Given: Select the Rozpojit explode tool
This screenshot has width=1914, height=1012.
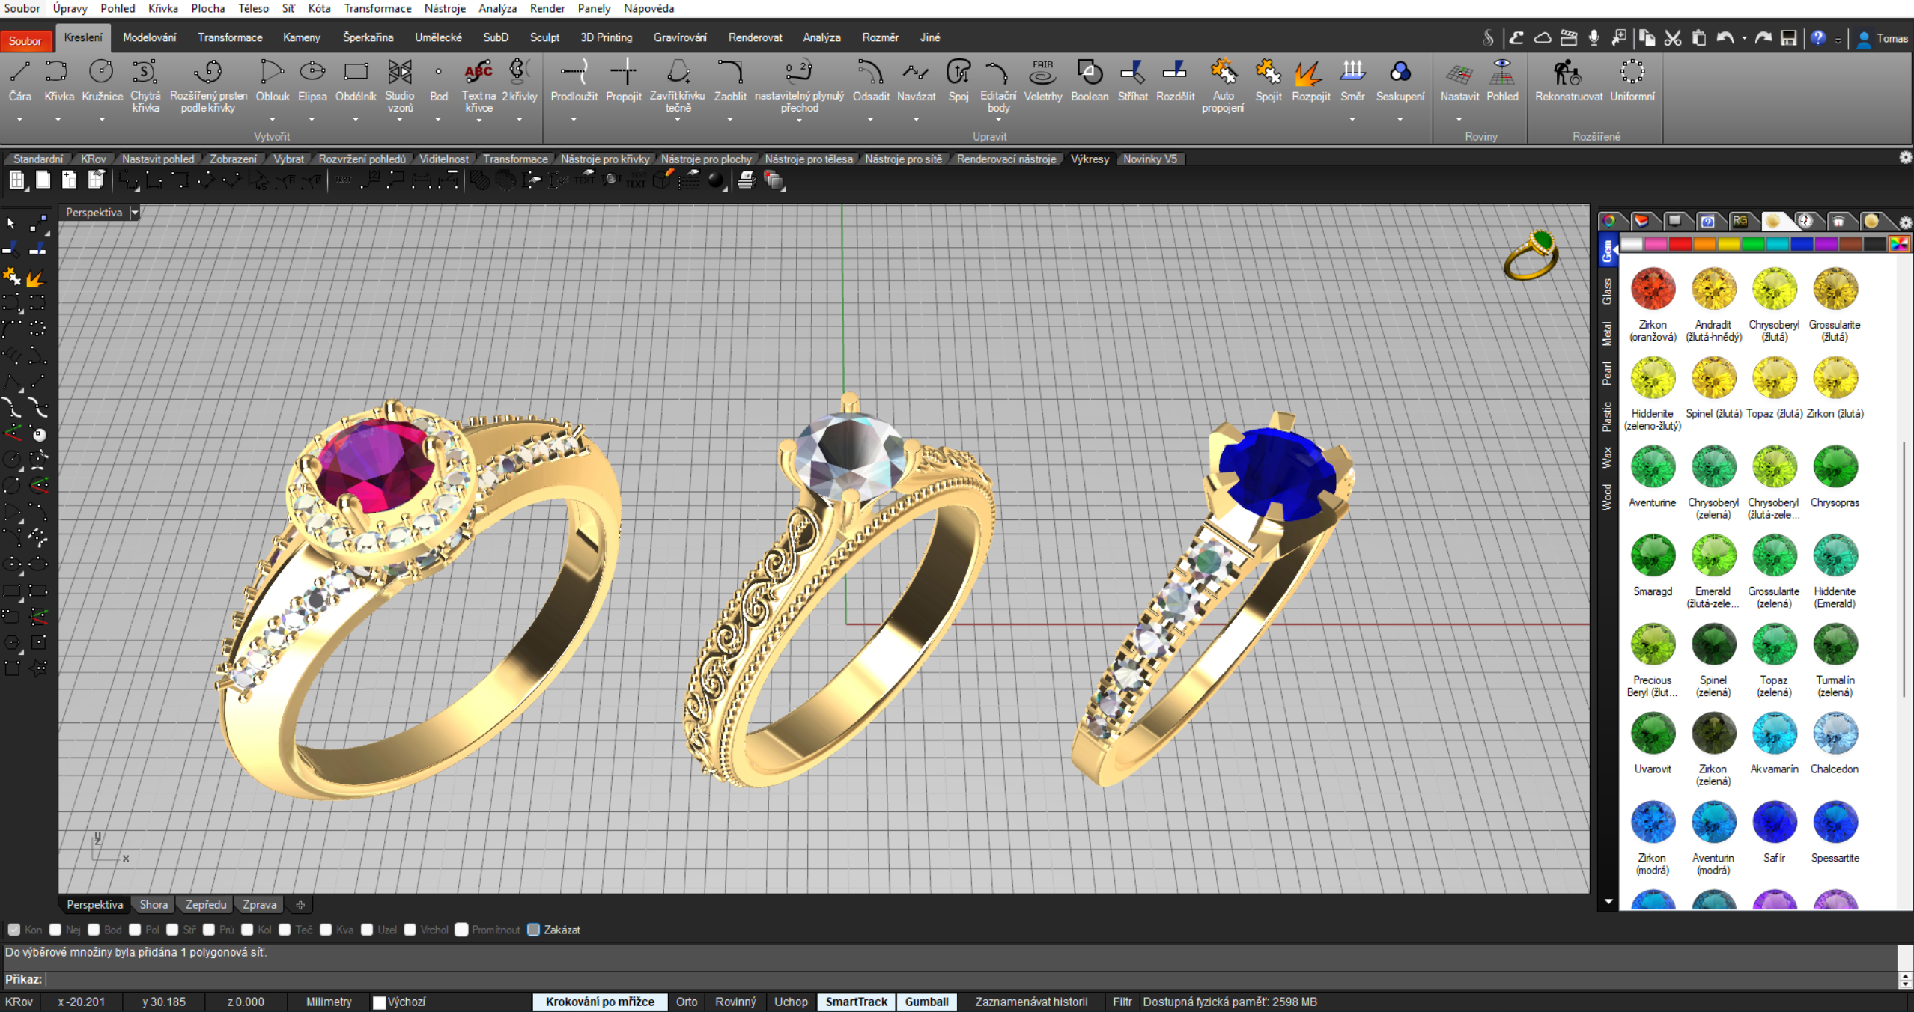Looking at the screenshot, I should [x=1311, y=80].
